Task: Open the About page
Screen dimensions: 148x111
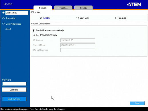Action: point(8,29)
